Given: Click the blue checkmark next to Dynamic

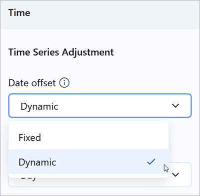Looking at the screenshot, I should point(151,162).
